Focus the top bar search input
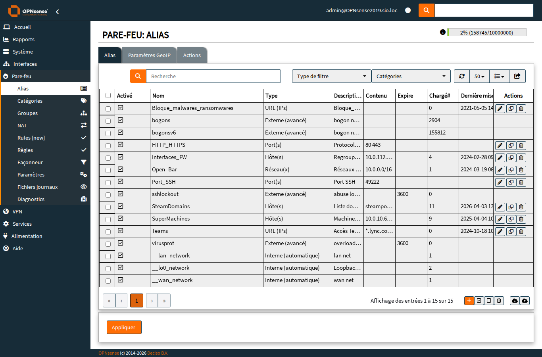542x357 pixels. [484, 10]
